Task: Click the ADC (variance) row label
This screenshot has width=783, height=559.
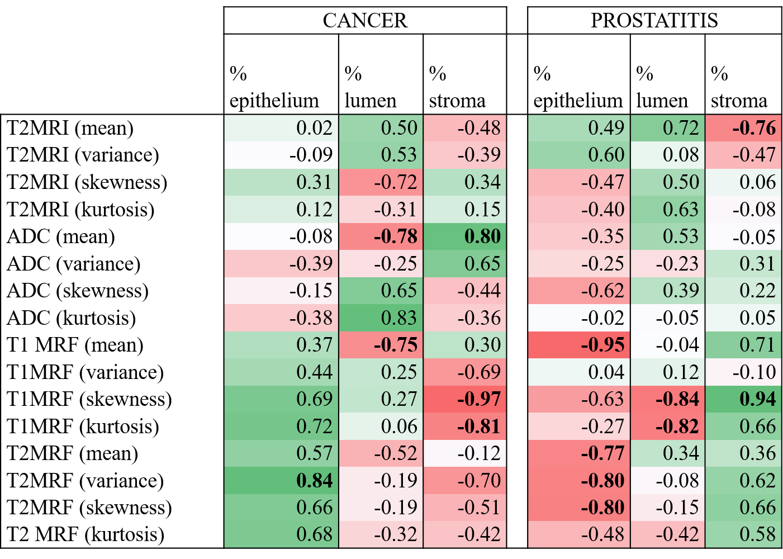Action: (x=73, y=264)
